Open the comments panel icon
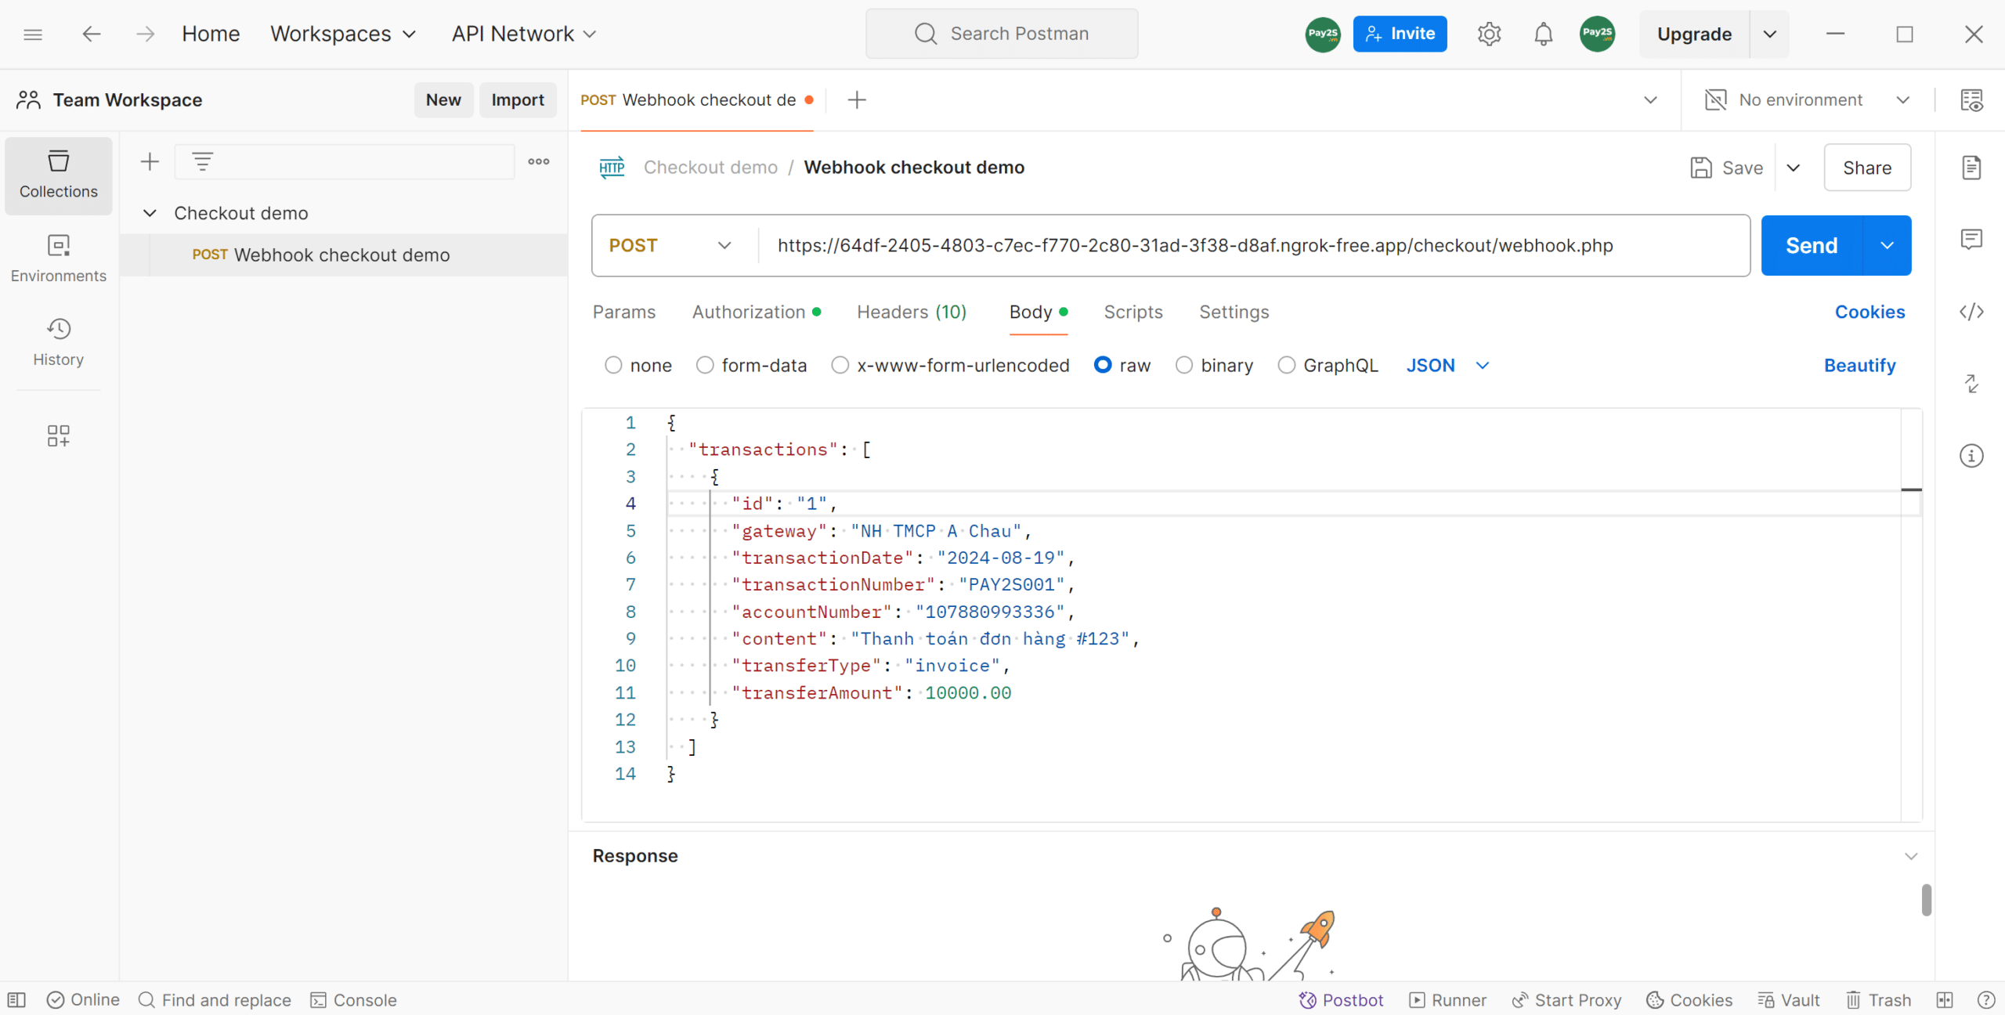 coord(1971,239)
